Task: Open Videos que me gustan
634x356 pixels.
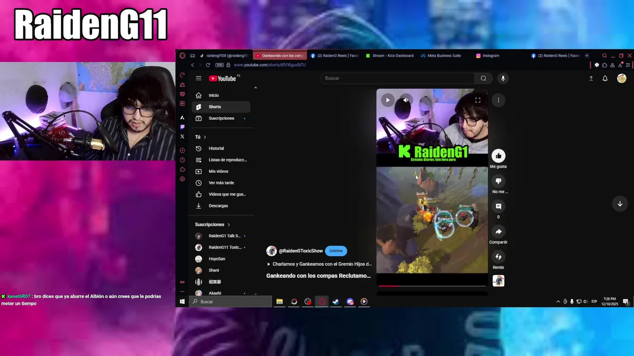Action: coord(220,194)
